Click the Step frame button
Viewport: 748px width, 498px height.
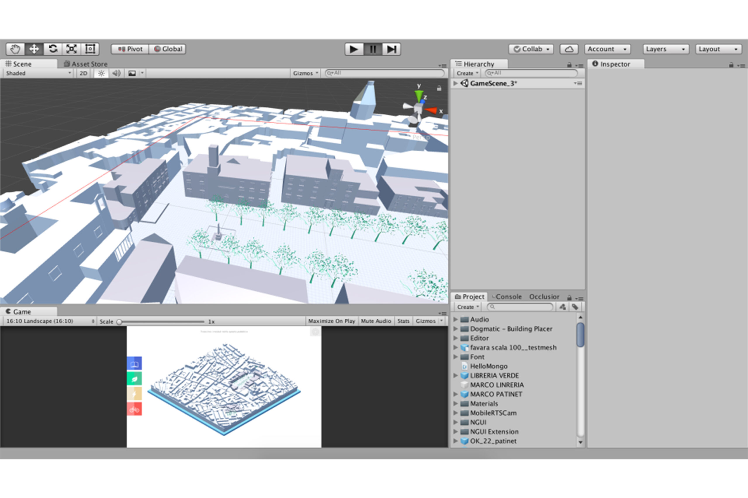[x=391, y=49]
